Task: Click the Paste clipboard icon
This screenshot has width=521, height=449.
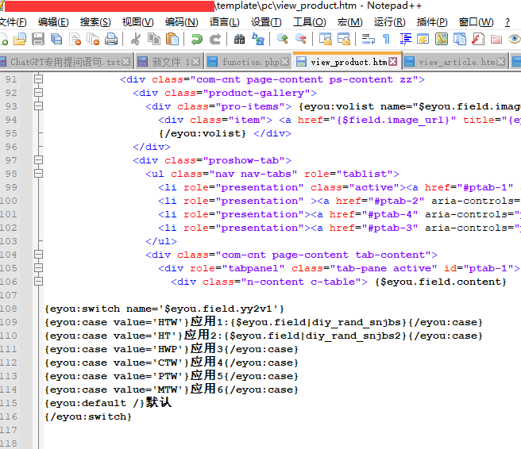Action: (172, 39)
